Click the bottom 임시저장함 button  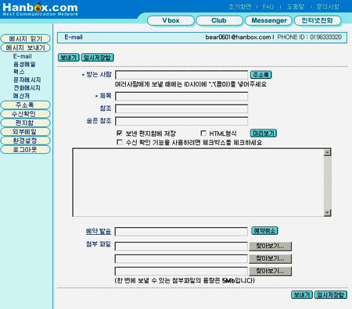[x=331, y=295]
